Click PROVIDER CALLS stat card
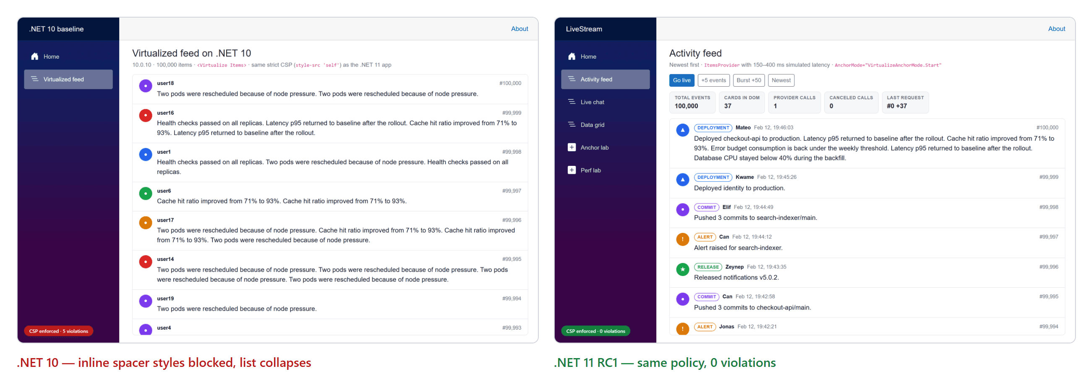This screenshot has height=387, width=1091. coord(794,102)
